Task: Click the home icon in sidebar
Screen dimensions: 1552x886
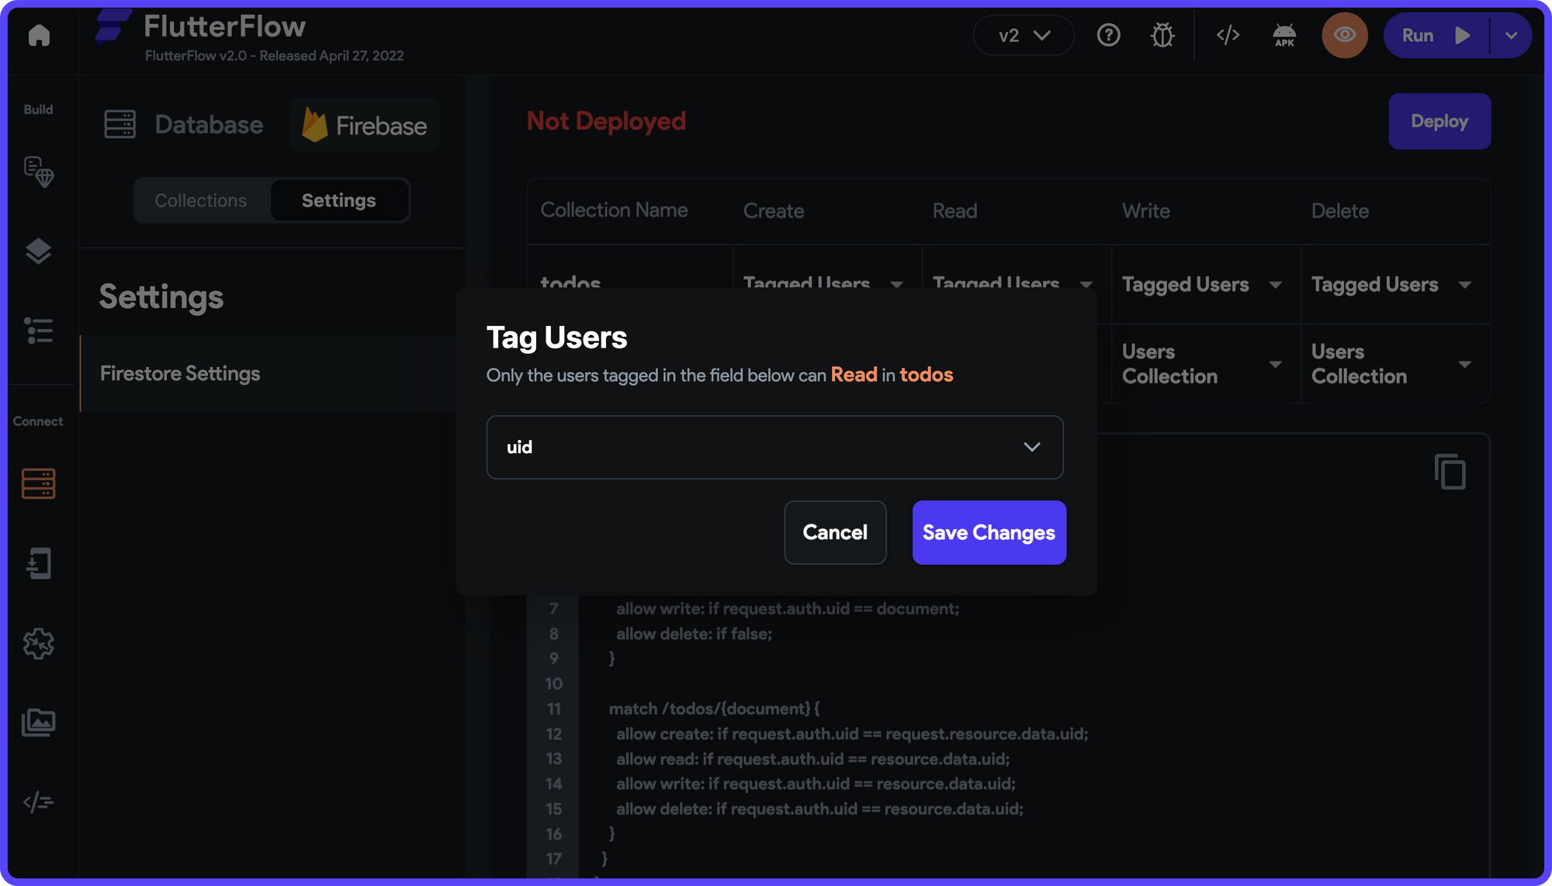Action: (x=39, y=35)
